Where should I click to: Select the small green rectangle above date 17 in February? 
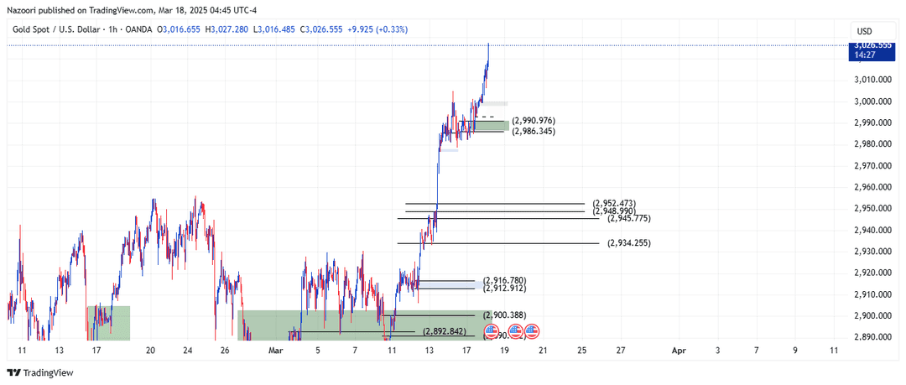(108, 323)
